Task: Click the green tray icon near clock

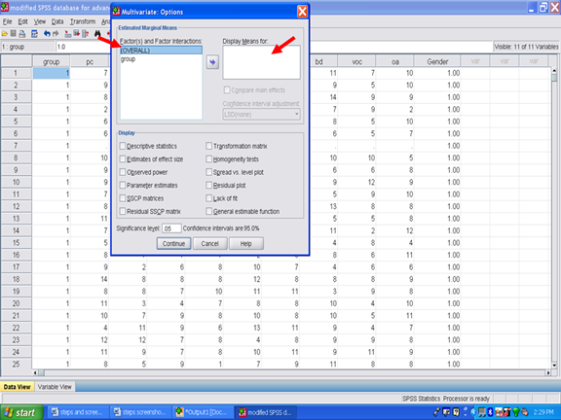Action: pyautogui.click(x=516, y=412)
